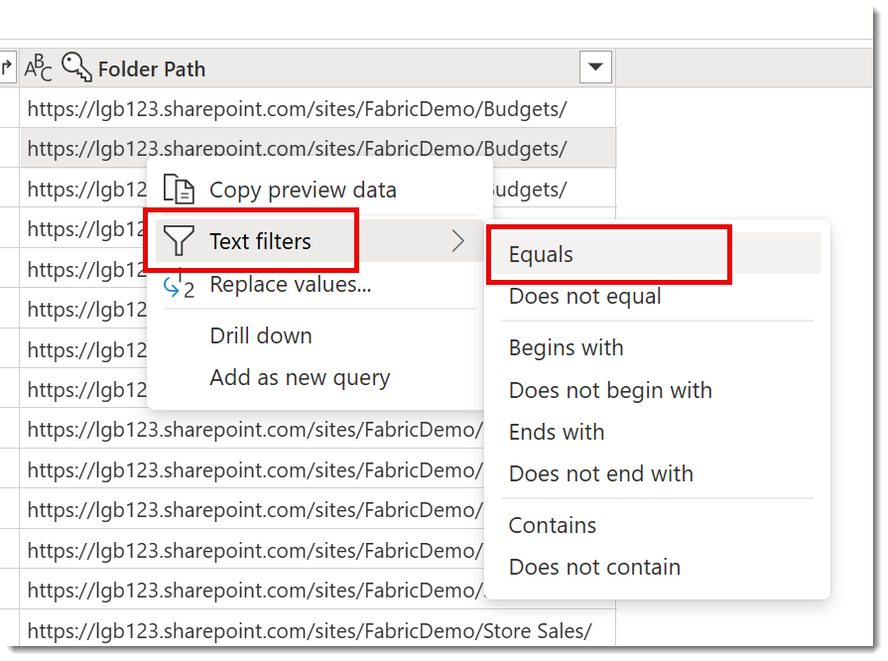
Task: Click the ABC text data type icon
Action: click(38, 67)
